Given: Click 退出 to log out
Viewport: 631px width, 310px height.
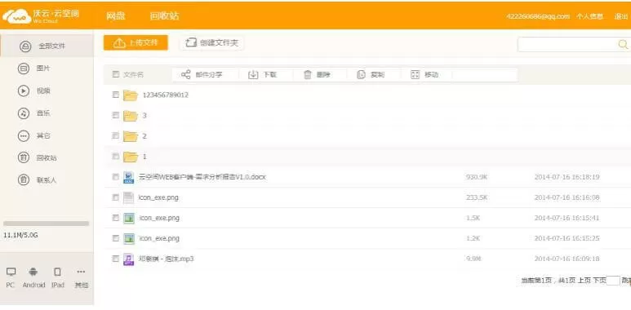Looking at the screenshot, I should coord(620,16).
